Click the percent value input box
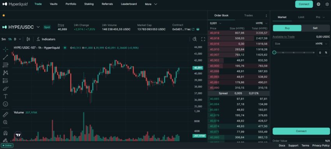Viewport: 331px width, 149px height. [323, 53]
